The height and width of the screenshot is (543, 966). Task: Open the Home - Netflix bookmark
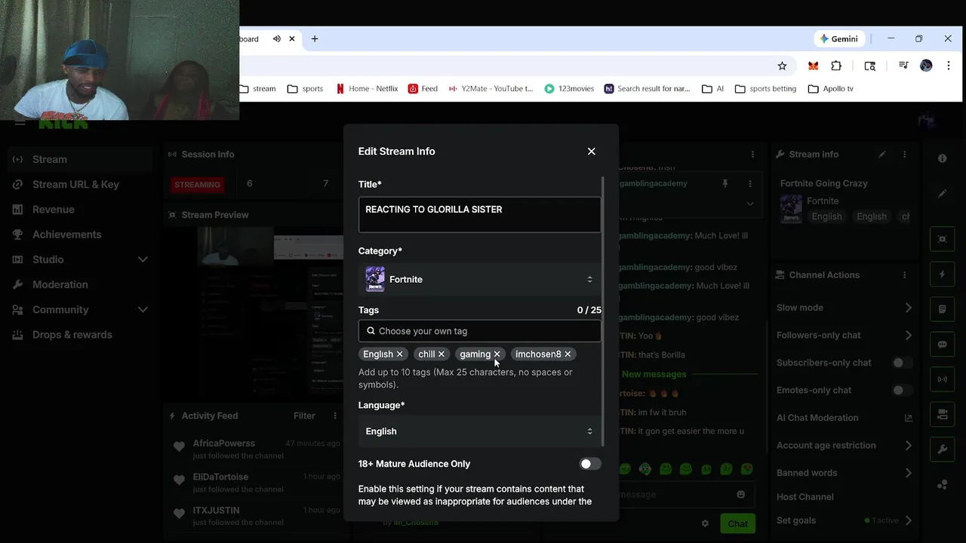[x=367, y=89]
